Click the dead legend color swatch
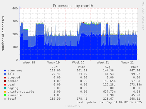This screenshot has width=146, height=109. (5, 85)
